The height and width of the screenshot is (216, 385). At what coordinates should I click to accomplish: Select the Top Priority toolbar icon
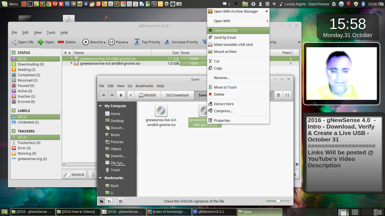pyautogui.click(x=137, y=42)
